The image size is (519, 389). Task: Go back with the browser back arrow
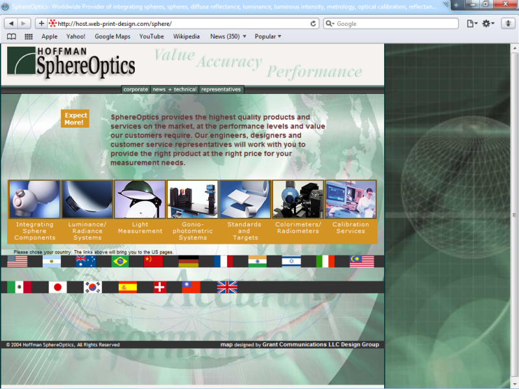(11, 23)
